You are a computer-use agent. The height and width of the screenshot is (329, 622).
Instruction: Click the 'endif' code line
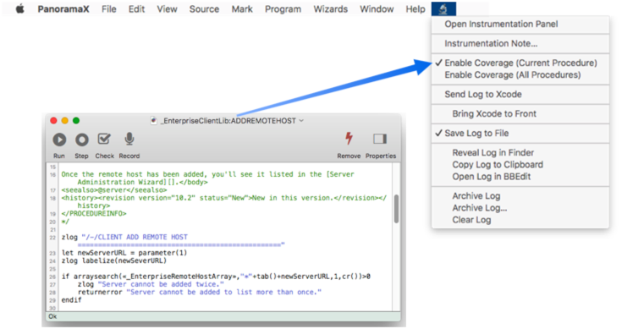(x=71, y=300)
